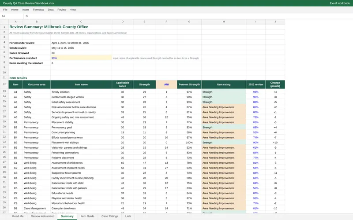Screen dimensions: 353x220
Task: Switch to the Lists sheet tab
Action: (x=128, y=216)
